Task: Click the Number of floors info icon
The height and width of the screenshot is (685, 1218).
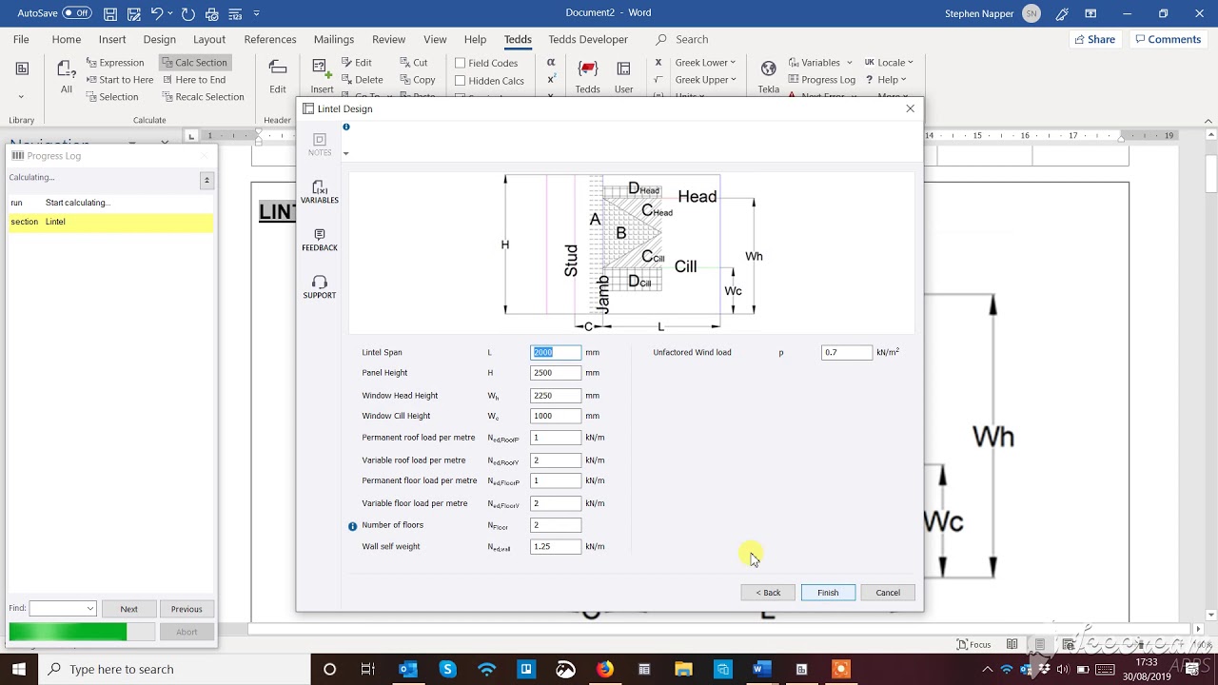Action: [353, 526]
